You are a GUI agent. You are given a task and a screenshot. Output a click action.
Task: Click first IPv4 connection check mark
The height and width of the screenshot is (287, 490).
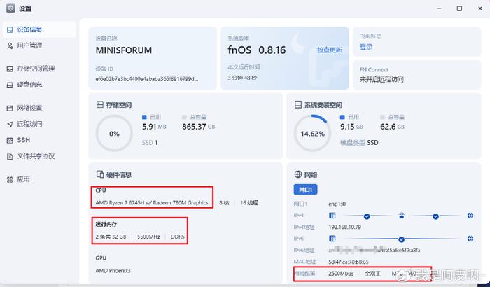[367, 216]
